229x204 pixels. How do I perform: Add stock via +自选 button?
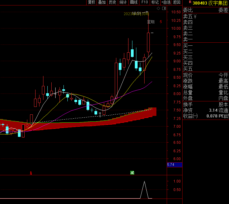(166, 2)
